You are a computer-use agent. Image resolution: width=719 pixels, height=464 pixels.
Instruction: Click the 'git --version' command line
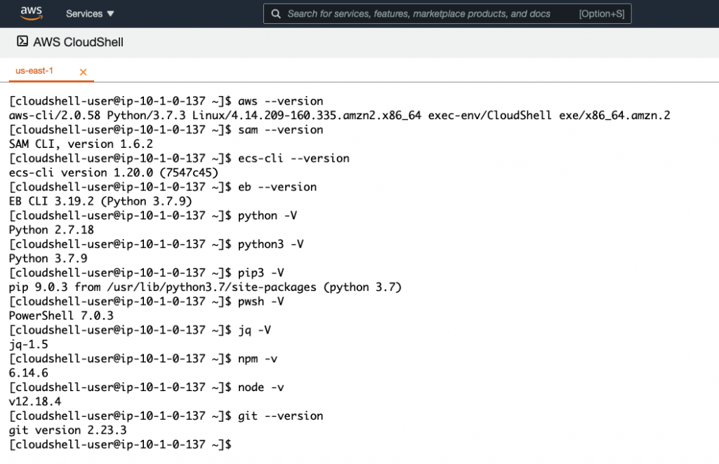[166, 416]
